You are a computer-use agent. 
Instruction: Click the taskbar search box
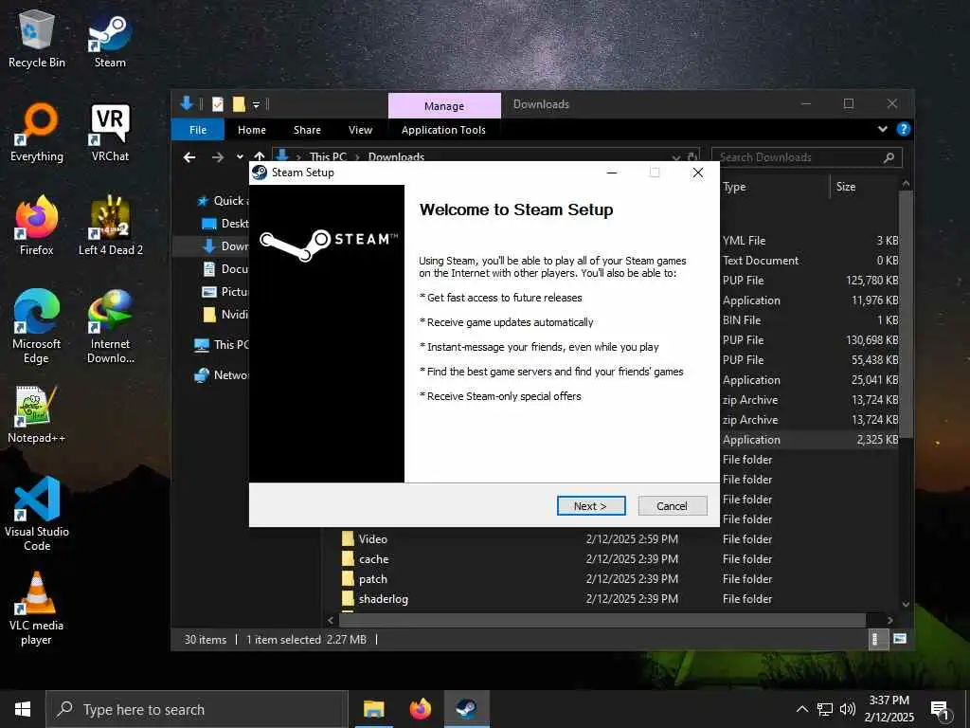click(x=197, y=709)
